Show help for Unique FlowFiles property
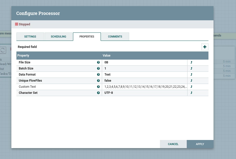Image resolution: width=236 pixels, height=159 pixels. coord(98,81)
